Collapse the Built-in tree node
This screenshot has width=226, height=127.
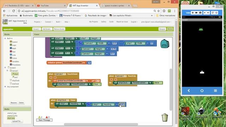point(5,38)
